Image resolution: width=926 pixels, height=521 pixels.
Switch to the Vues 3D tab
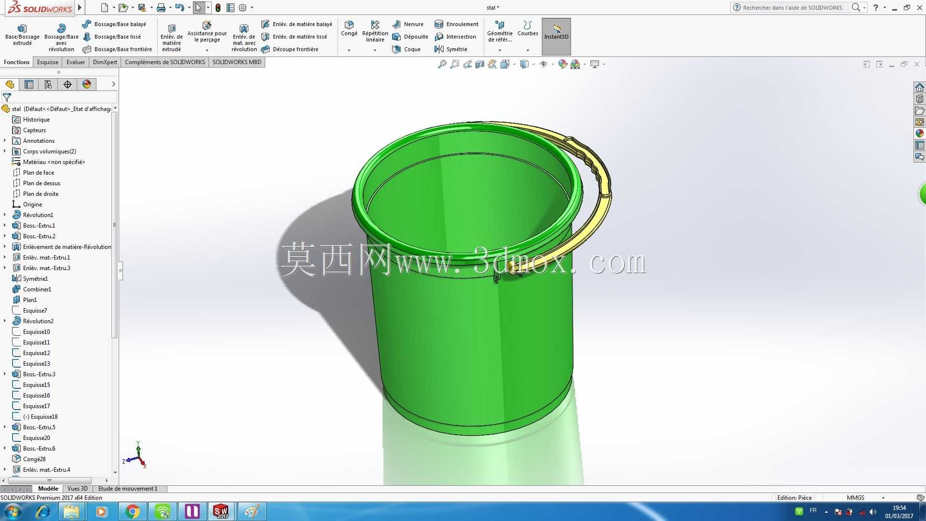pyautogui.click(x=78, y=489)
